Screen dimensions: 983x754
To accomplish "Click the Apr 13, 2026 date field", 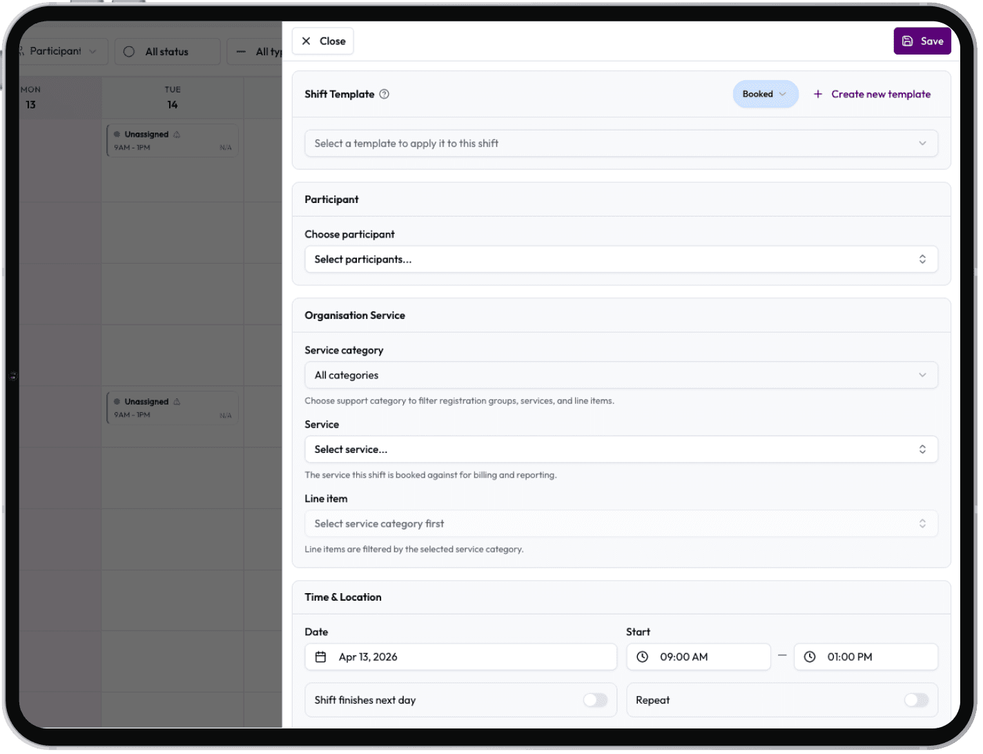I will click(x=461, y=657).
